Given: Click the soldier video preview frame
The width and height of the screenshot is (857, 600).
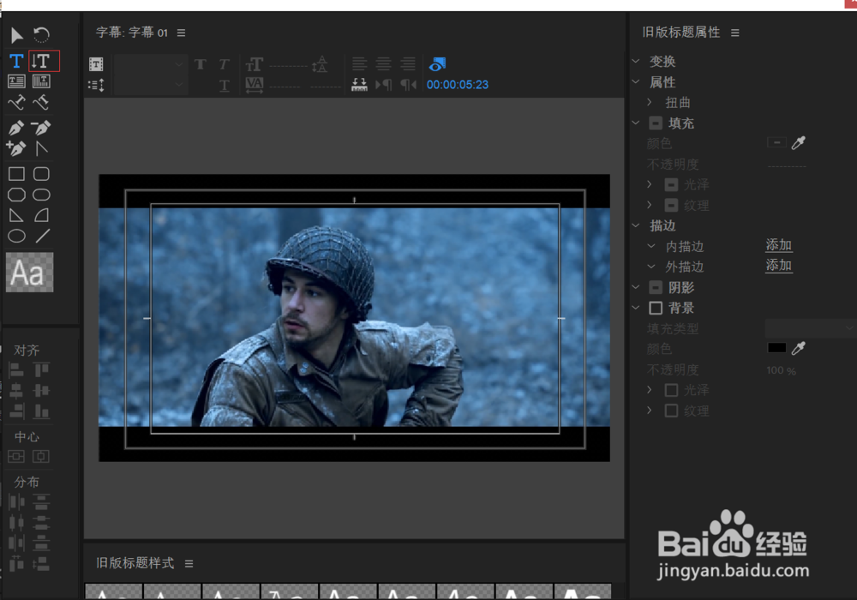Looking at the screenshot, I should point(354,317).
